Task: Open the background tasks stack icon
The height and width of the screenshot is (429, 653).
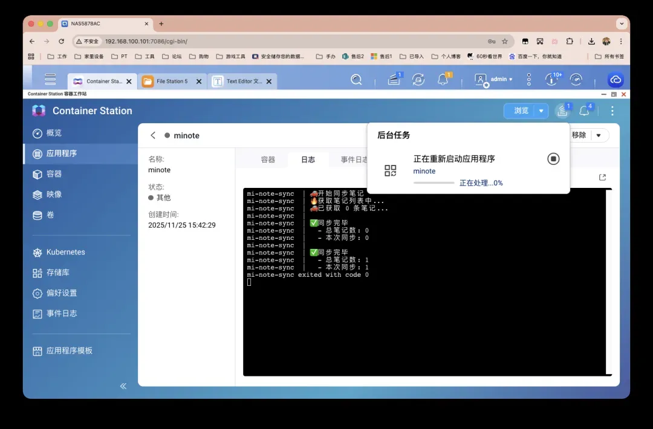Action: pos(562,111)
